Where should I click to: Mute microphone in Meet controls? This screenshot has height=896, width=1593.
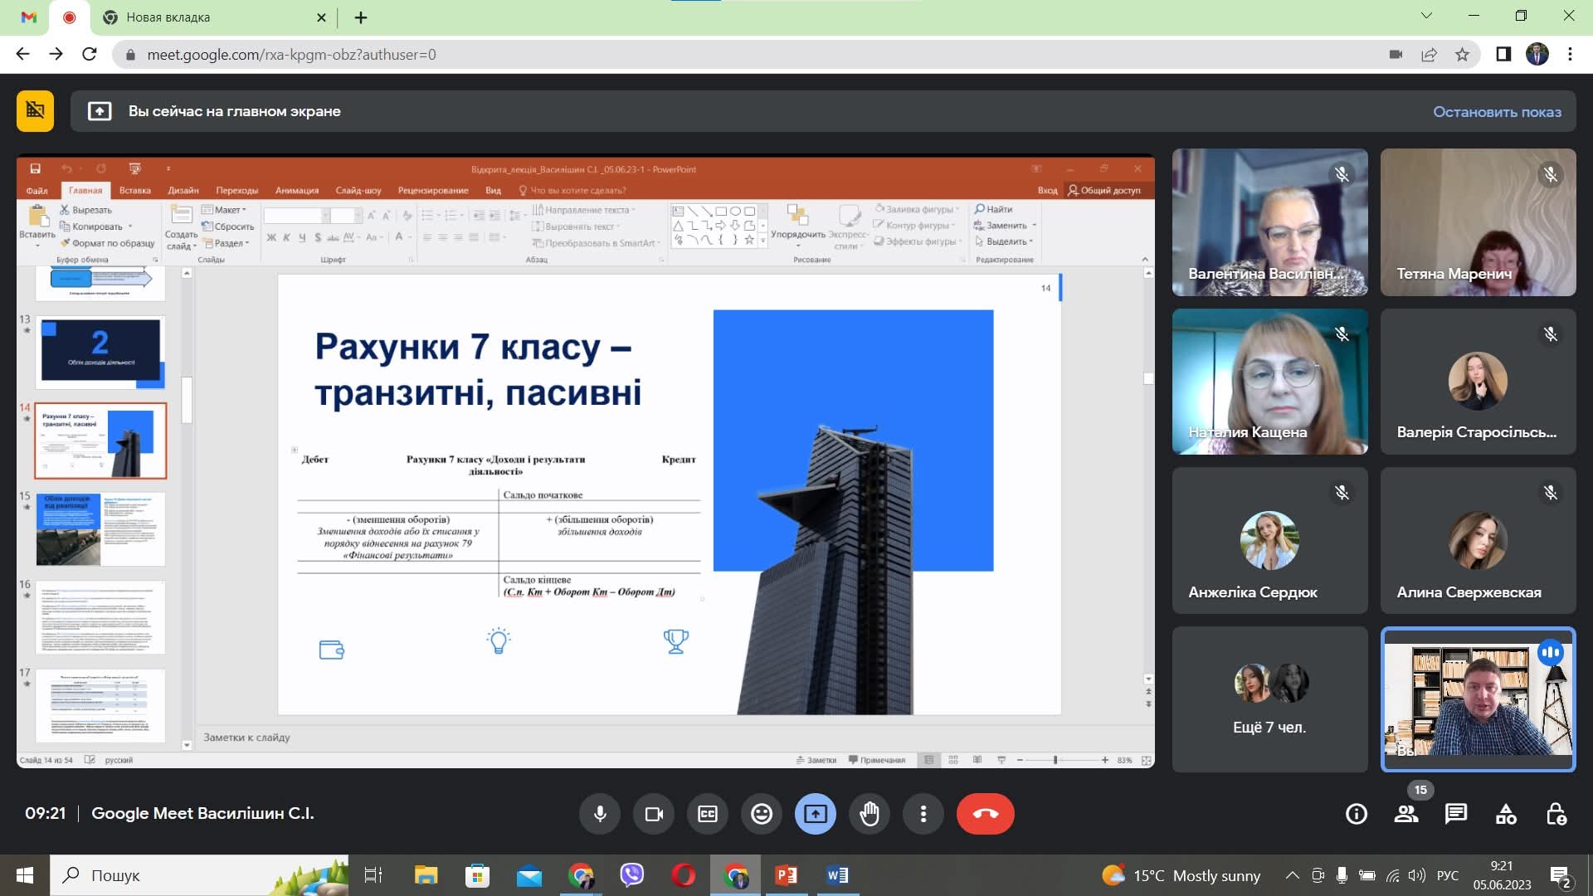click(600, 814)
